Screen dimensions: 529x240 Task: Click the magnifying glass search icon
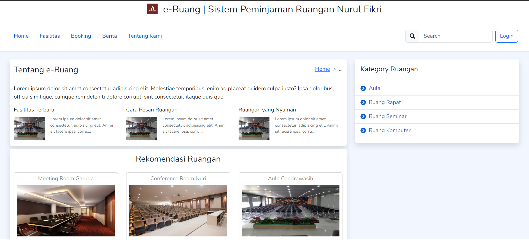[x=412, y=36]
